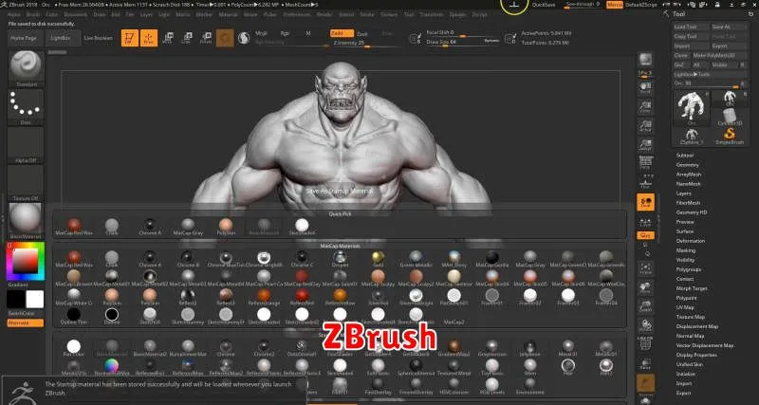Click Make PolyMesh3D button
Screen dimensions: 759x405
click(x=718, y=56)
